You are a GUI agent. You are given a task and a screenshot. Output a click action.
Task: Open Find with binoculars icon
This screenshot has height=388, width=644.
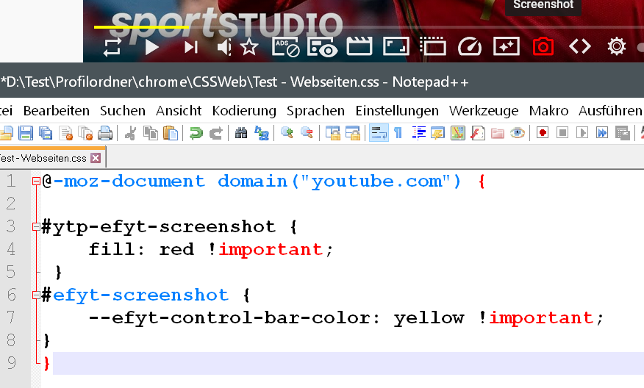click(x=241, y=133)
